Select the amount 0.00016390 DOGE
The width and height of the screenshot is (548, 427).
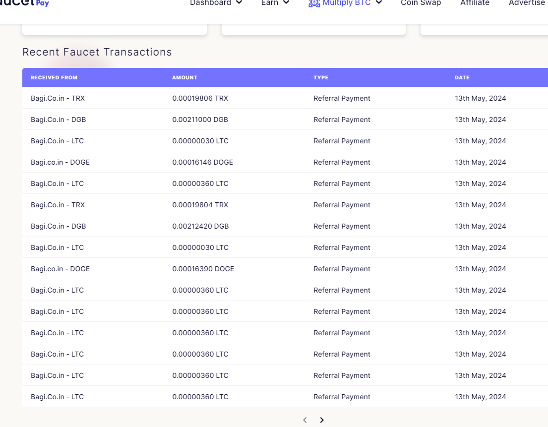pos(203,269)
